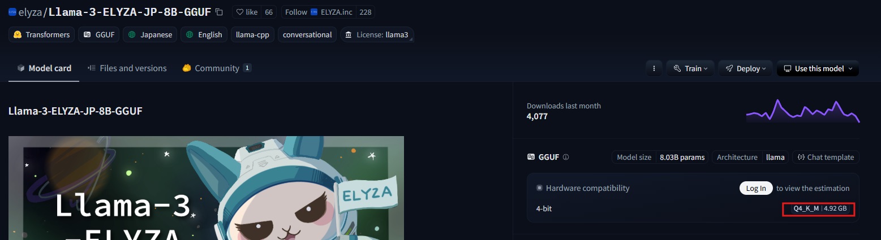Click the GGUF info circle icon

566,157
